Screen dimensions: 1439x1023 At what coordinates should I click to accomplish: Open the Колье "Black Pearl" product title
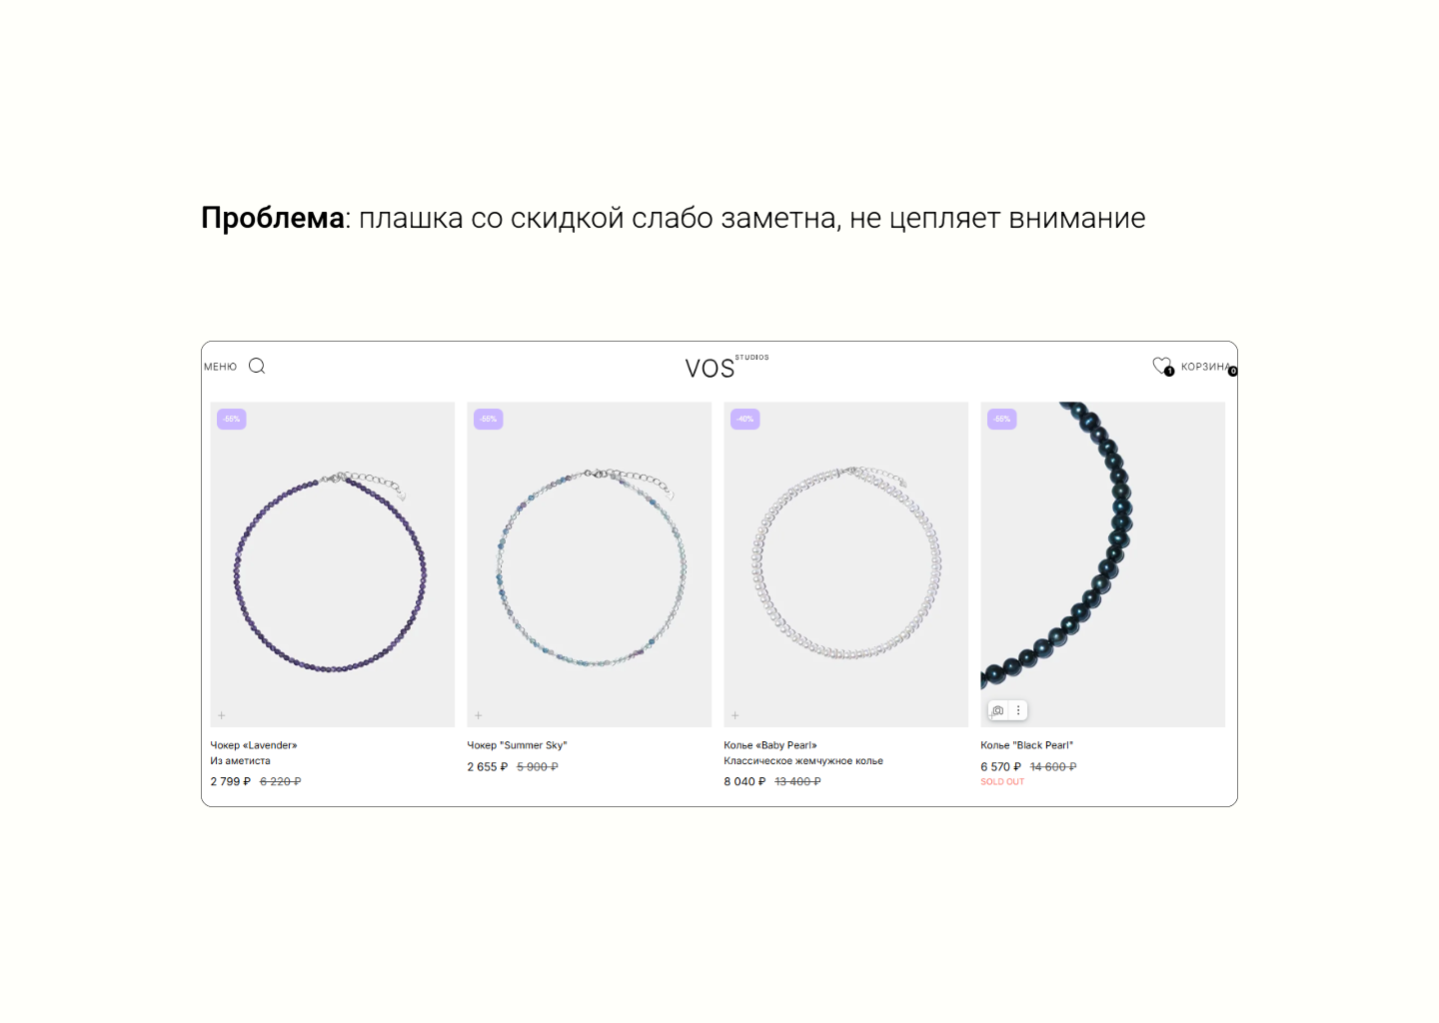(1026, 745)
